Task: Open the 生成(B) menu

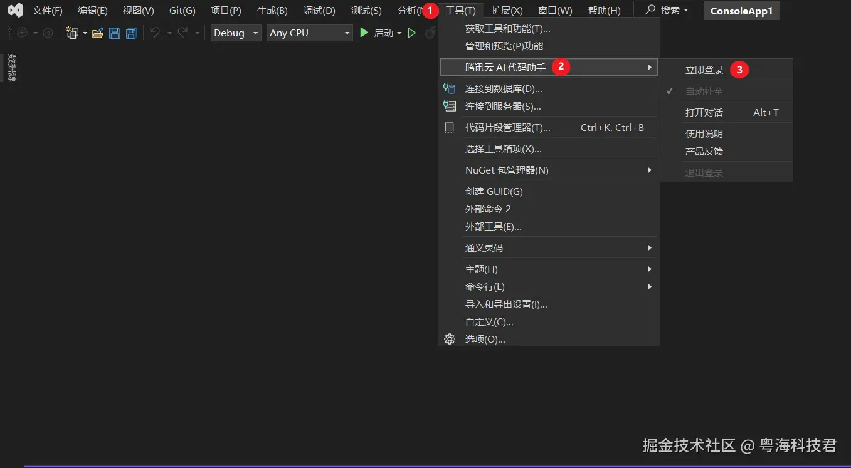Action: tap(272, 11)
